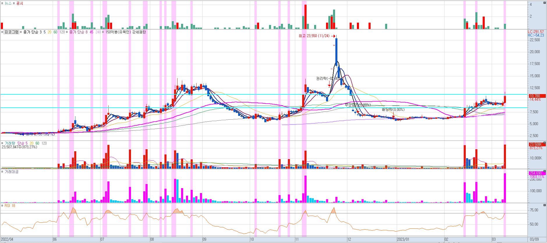Click the magenta 45-day average value

point(91,32)
